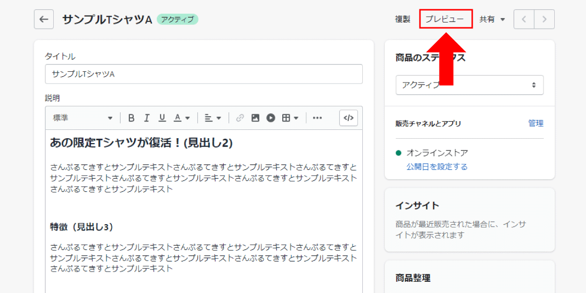This screenshot has height=293, width=586.
Task: Click the プレビュー preview button
Action: (446, 20)
